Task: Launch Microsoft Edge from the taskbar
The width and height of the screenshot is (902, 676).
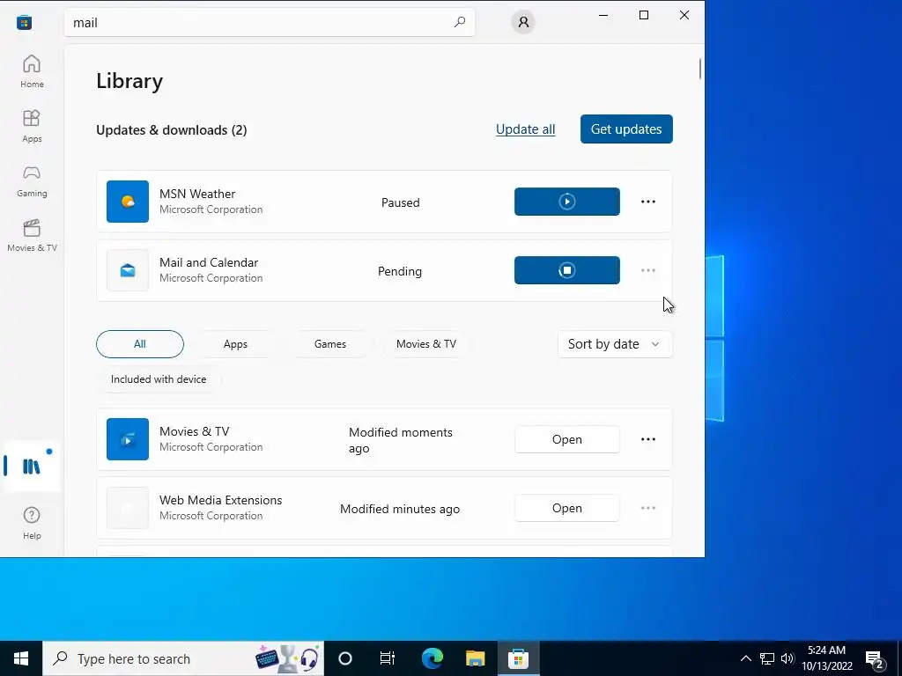Action: click(432, 658)
